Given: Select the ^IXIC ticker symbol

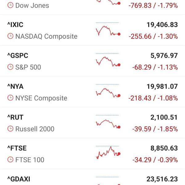Looking at the screenshot, I should pos(15,25).
